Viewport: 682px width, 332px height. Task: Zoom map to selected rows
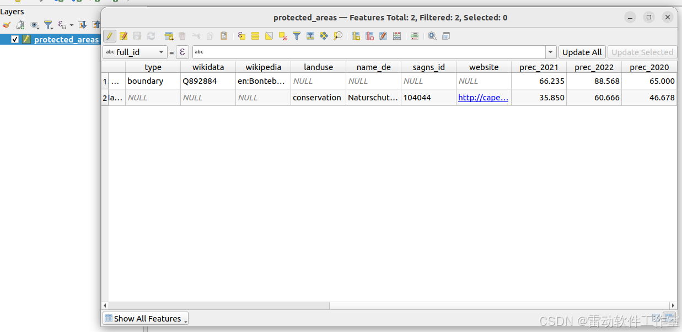click(x=338, y=36)
